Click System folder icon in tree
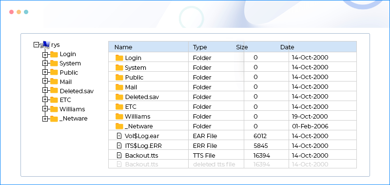Image resolution: width=390 pixels, height=185 pixels. (54, 63)
